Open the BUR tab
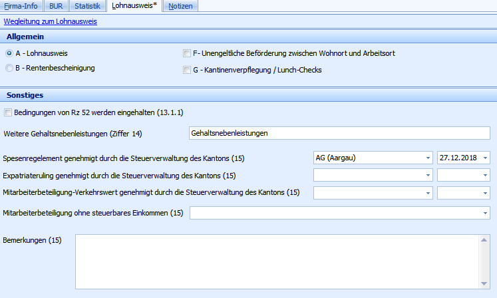The width and height of the screenshot is (497, 298). tap(57, 6)
